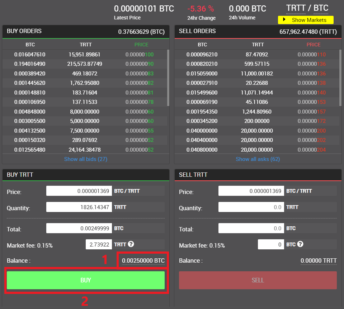Viewport: 344px width, 309px height.
Task: Click the sell balance 0.00000 TRTT
Action: (x=319, y=260)
